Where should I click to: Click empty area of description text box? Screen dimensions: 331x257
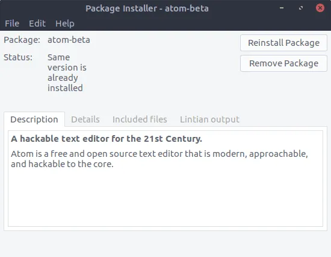pyautogui.click(x=165, y=197)
